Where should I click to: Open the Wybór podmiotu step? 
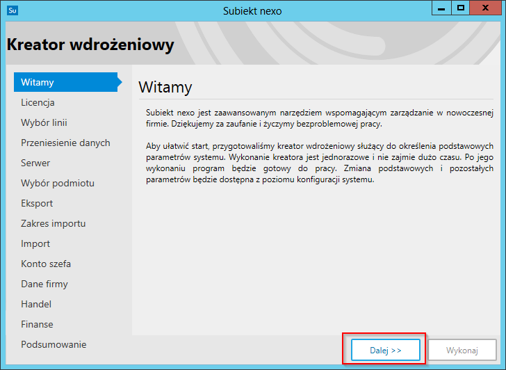point(58,183)
